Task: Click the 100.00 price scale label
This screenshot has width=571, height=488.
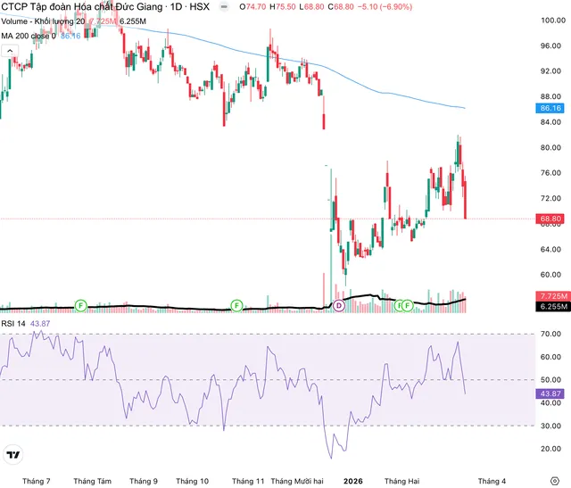Action: click(x=553, y=21)
